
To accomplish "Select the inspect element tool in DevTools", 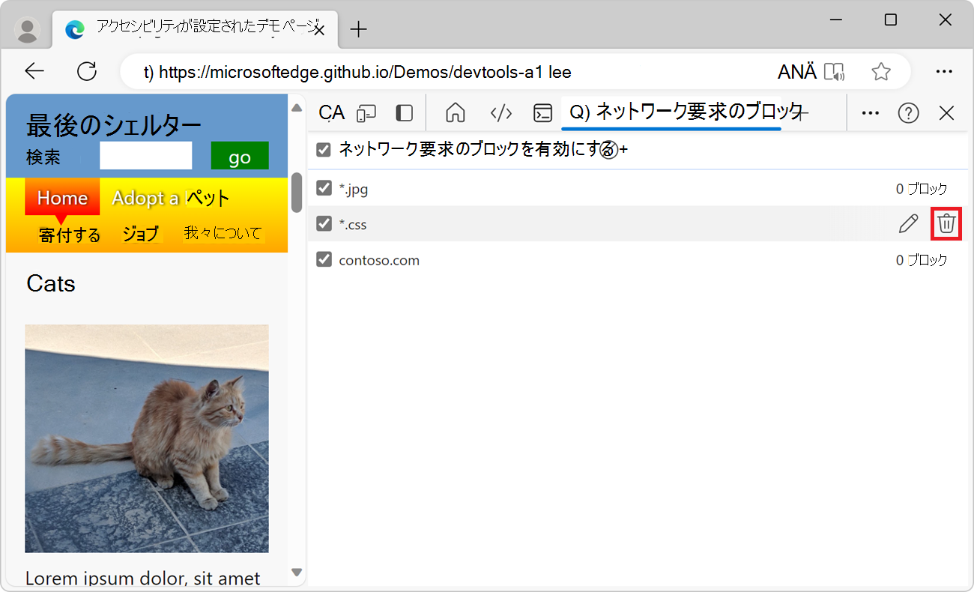I will pyautogui.click(x=330, y=112).
